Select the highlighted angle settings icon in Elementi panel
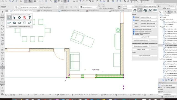Image resolution: width=177 pixels, height=100 pixels. pyautogui.click(x=140, y=10)
